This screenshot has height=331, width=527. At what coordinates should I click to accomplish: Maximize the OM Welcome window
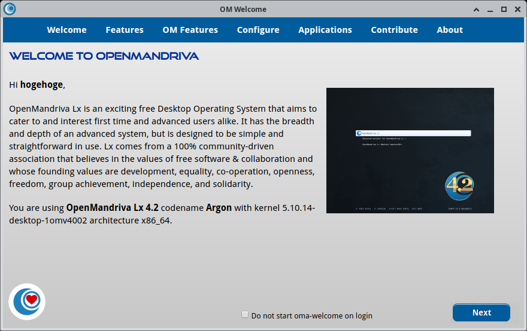pyautogui.click(x=504, y=10)
